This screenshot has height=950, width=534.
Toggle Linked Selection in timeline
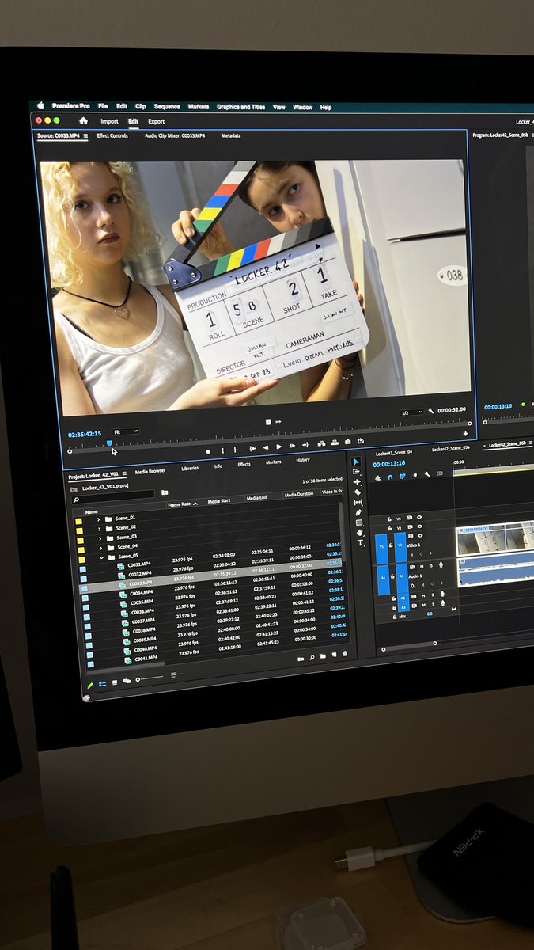pyautogui.click(x=403, y=477)
